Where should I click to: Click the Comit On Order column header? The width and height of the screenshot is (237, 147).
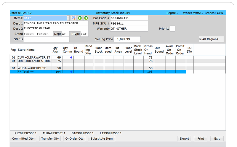(x=180, y=50)
